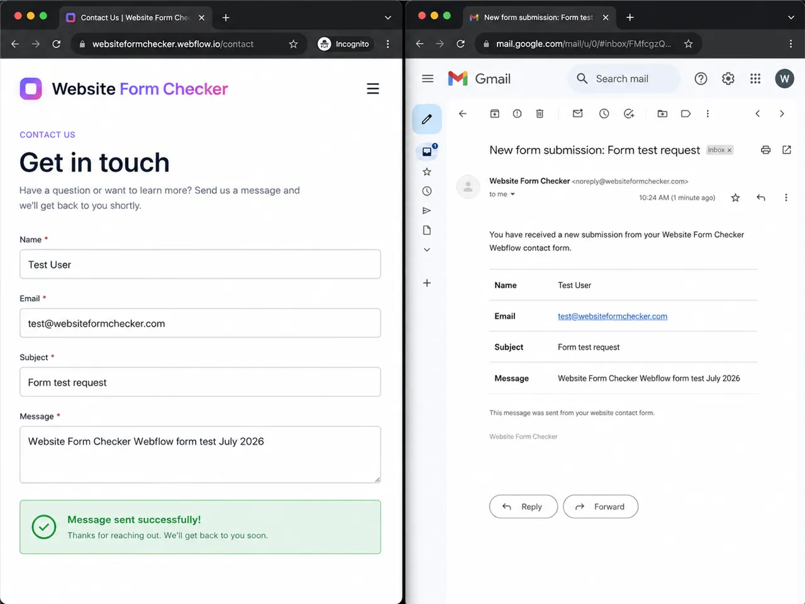Open Gmail Support help icon
Image resolution: width=805 pixels, height=604 pixels.
pyautogui.click(x=701, y=79)
